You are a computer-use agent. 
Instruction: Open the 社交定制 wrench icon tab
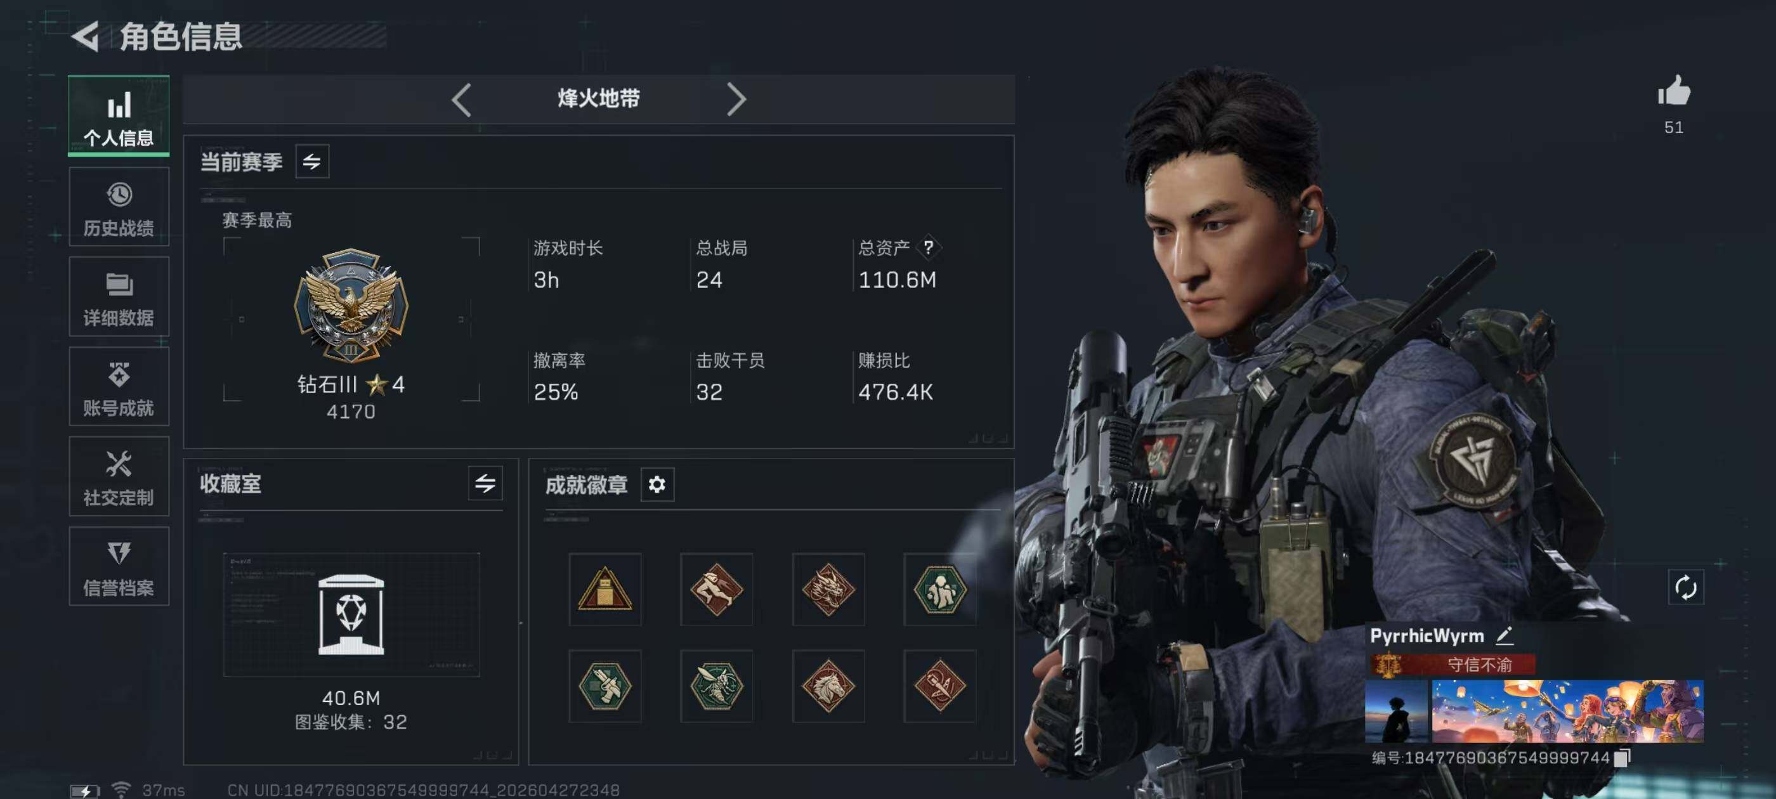coord(119,476)
